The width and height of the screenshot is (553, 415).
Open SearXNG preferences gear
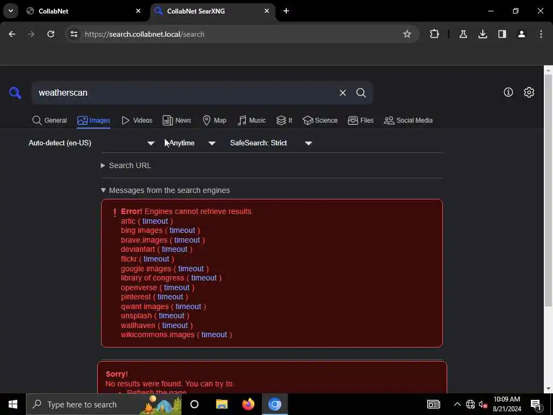pyautogui.click(x=529, y=92)
